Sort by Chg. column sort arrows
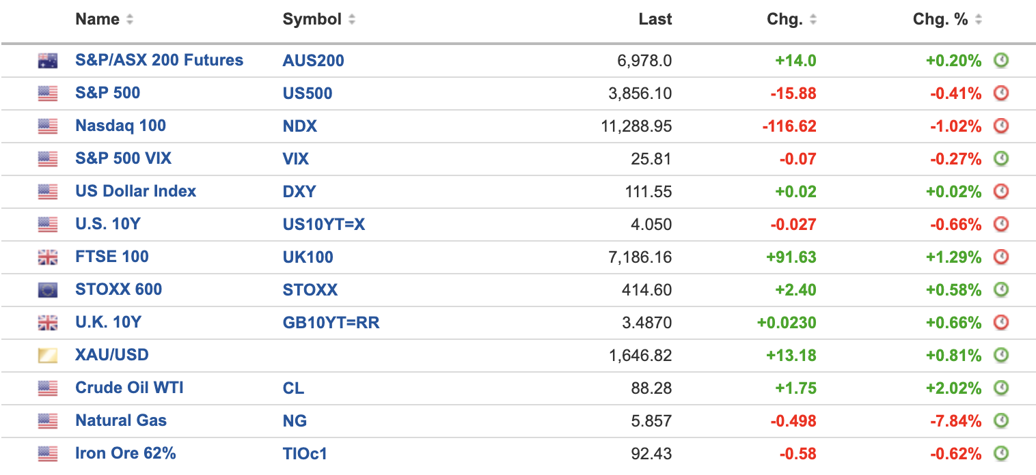This screenshot has height=475, width=1036. [x=813, y=20]
